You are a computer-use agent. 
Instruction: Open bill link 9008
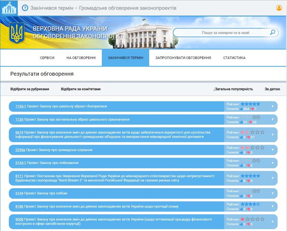(19, 219)
